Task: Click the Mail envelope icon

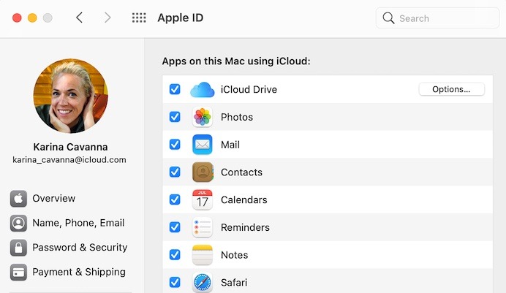Action: click(203, 145)
